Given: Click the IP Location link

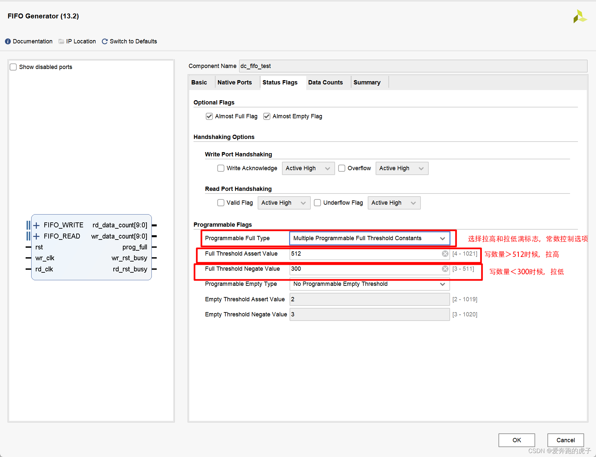Looking at the screenshot, I should [x=81, y=41].
